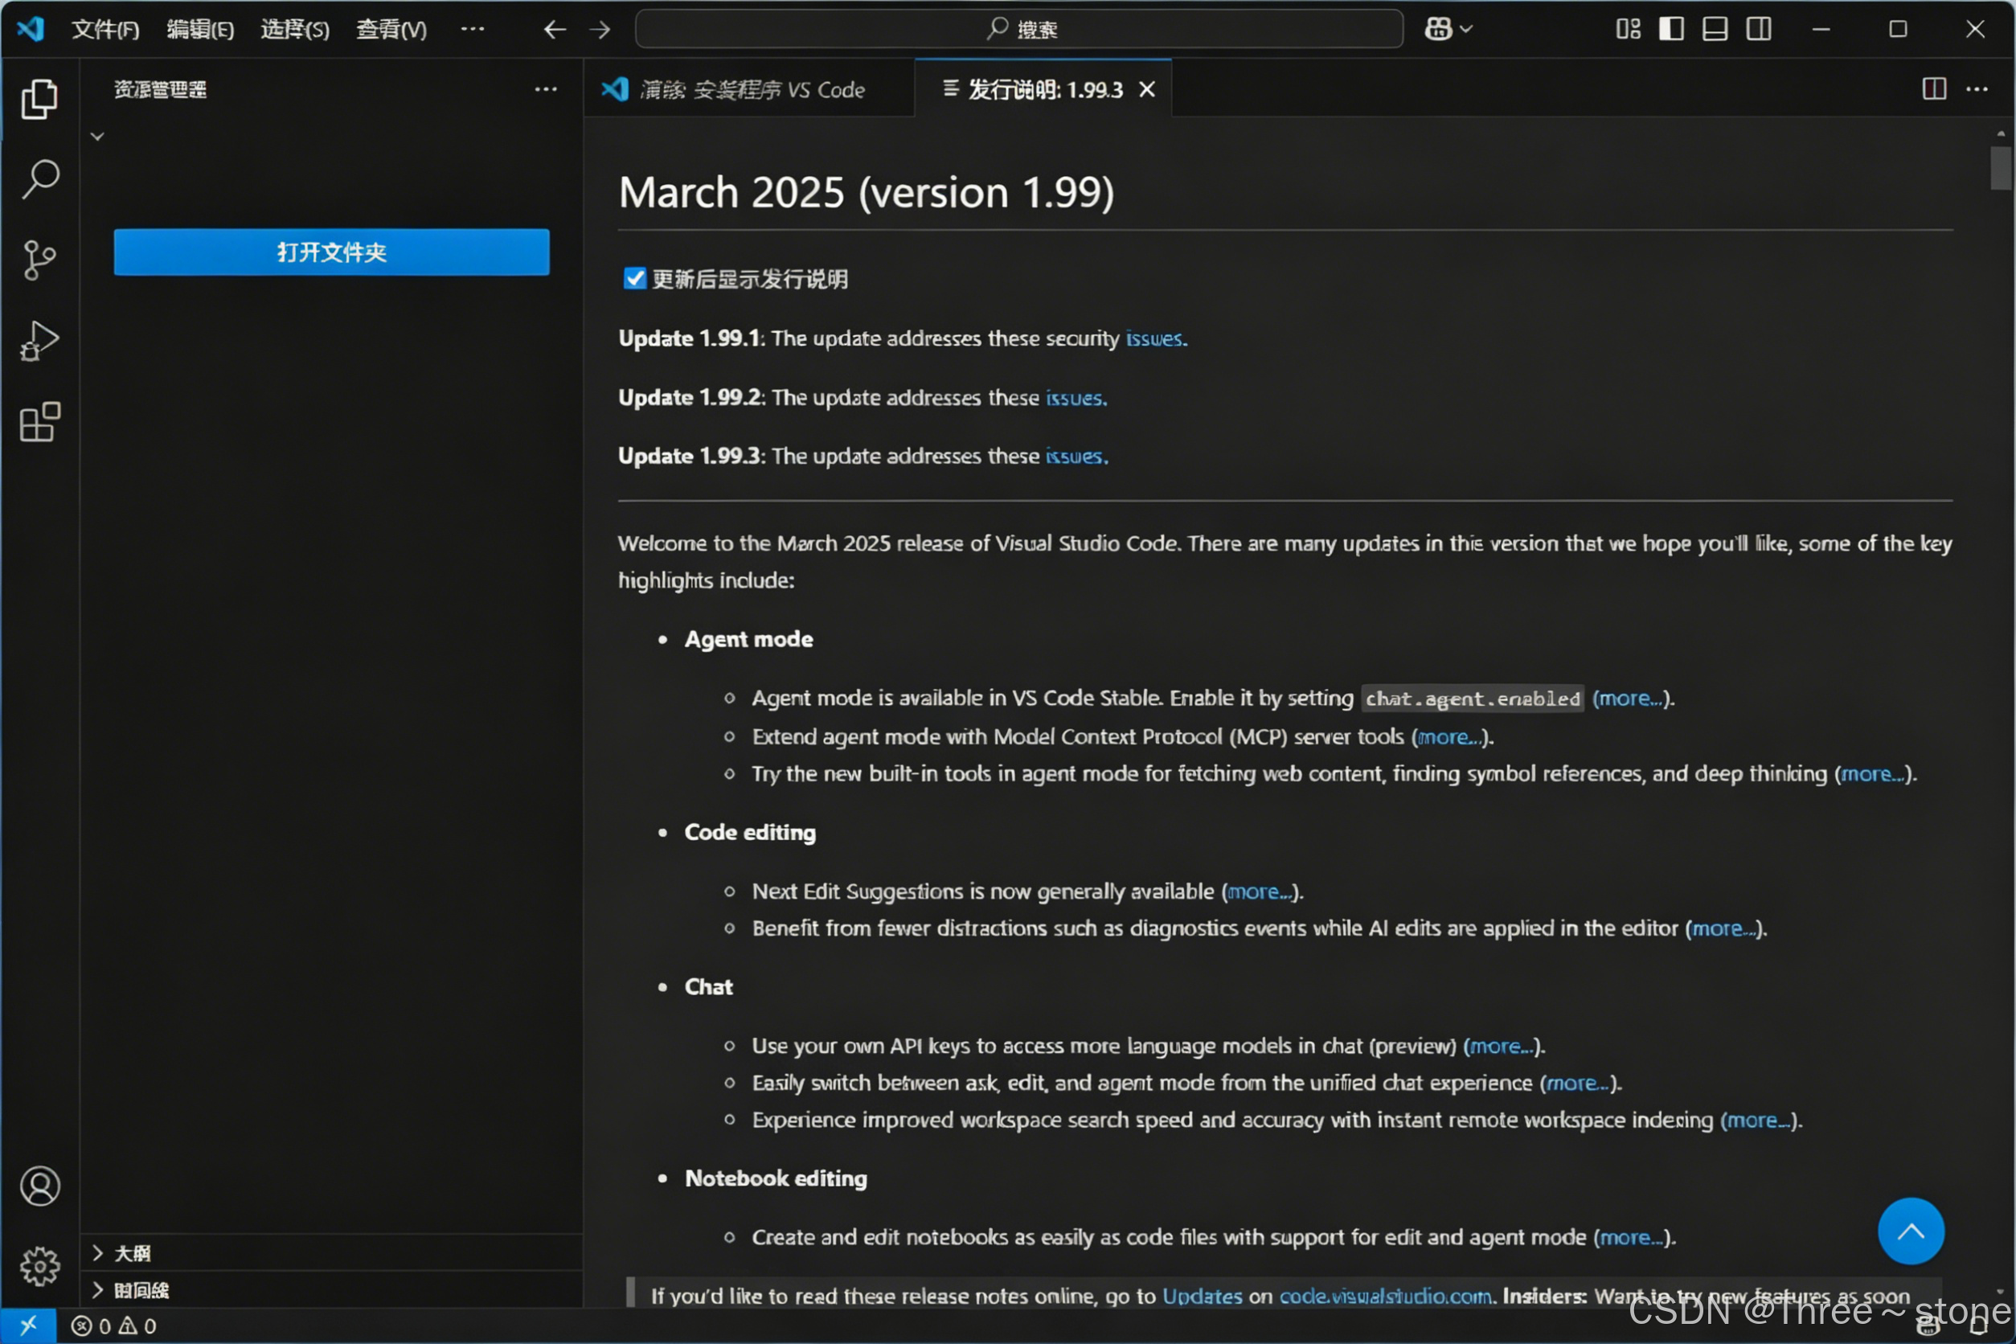2016x1344 pixels.
Task: Toggle the primary side bar
Action: tap(1670, 29)
